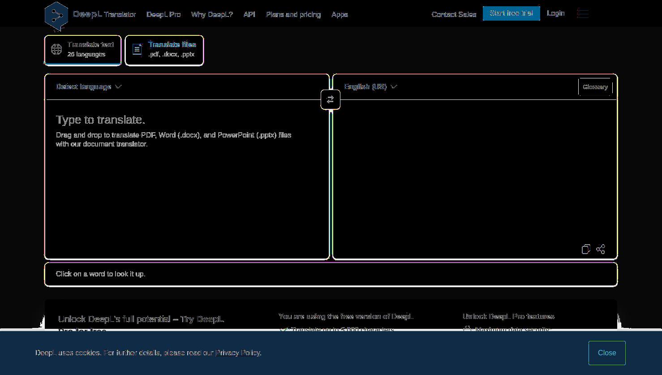The image size is (662, 375).
Task: Switch to the Translate files tab
Action: pyautogui.click(x=164, y=50)
